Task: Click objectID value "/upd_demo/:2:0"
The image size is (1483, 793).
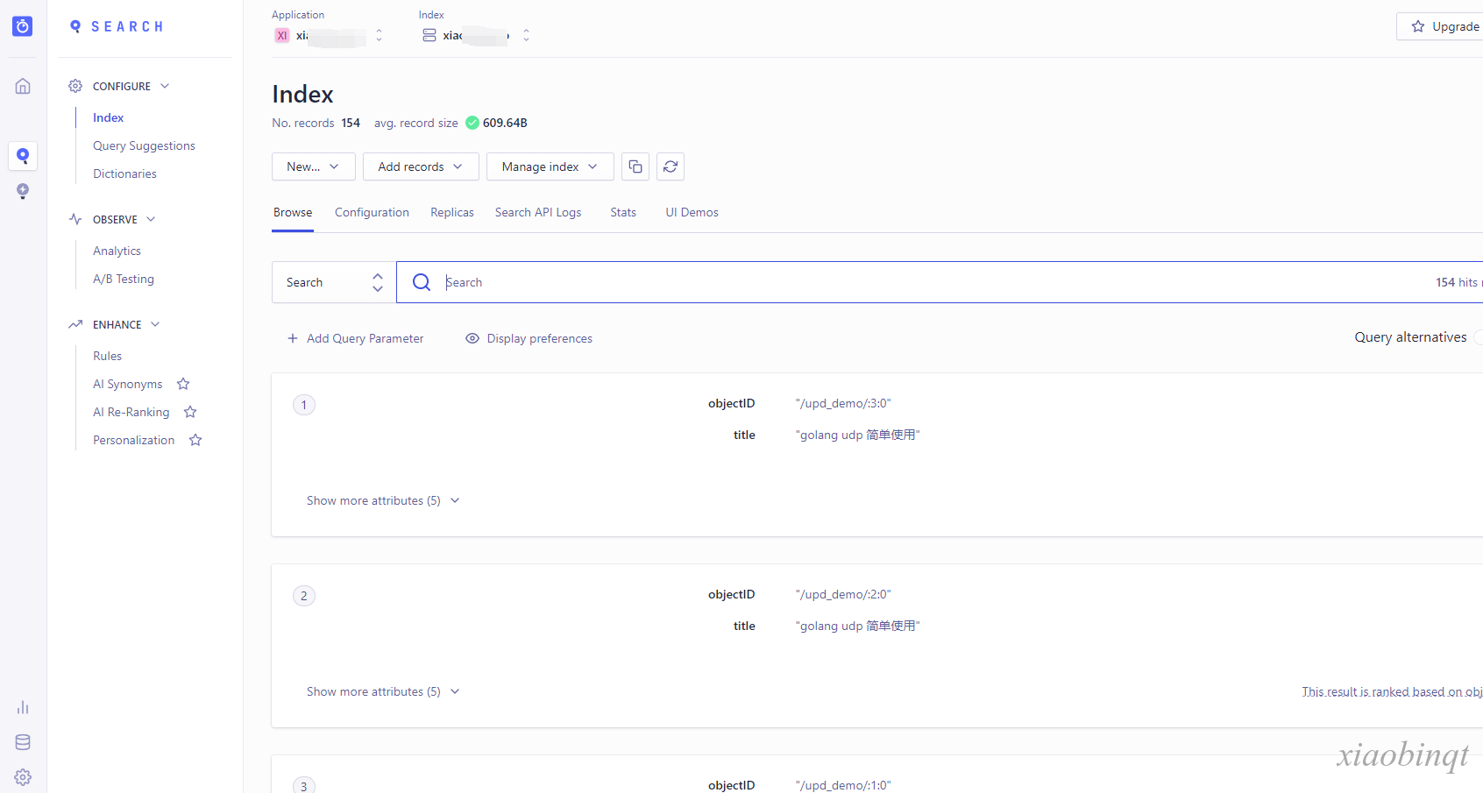Action: (x=843, y=594)
